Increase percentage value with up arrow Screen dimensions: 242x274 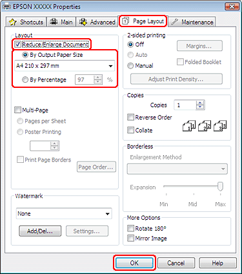point(98,78)
